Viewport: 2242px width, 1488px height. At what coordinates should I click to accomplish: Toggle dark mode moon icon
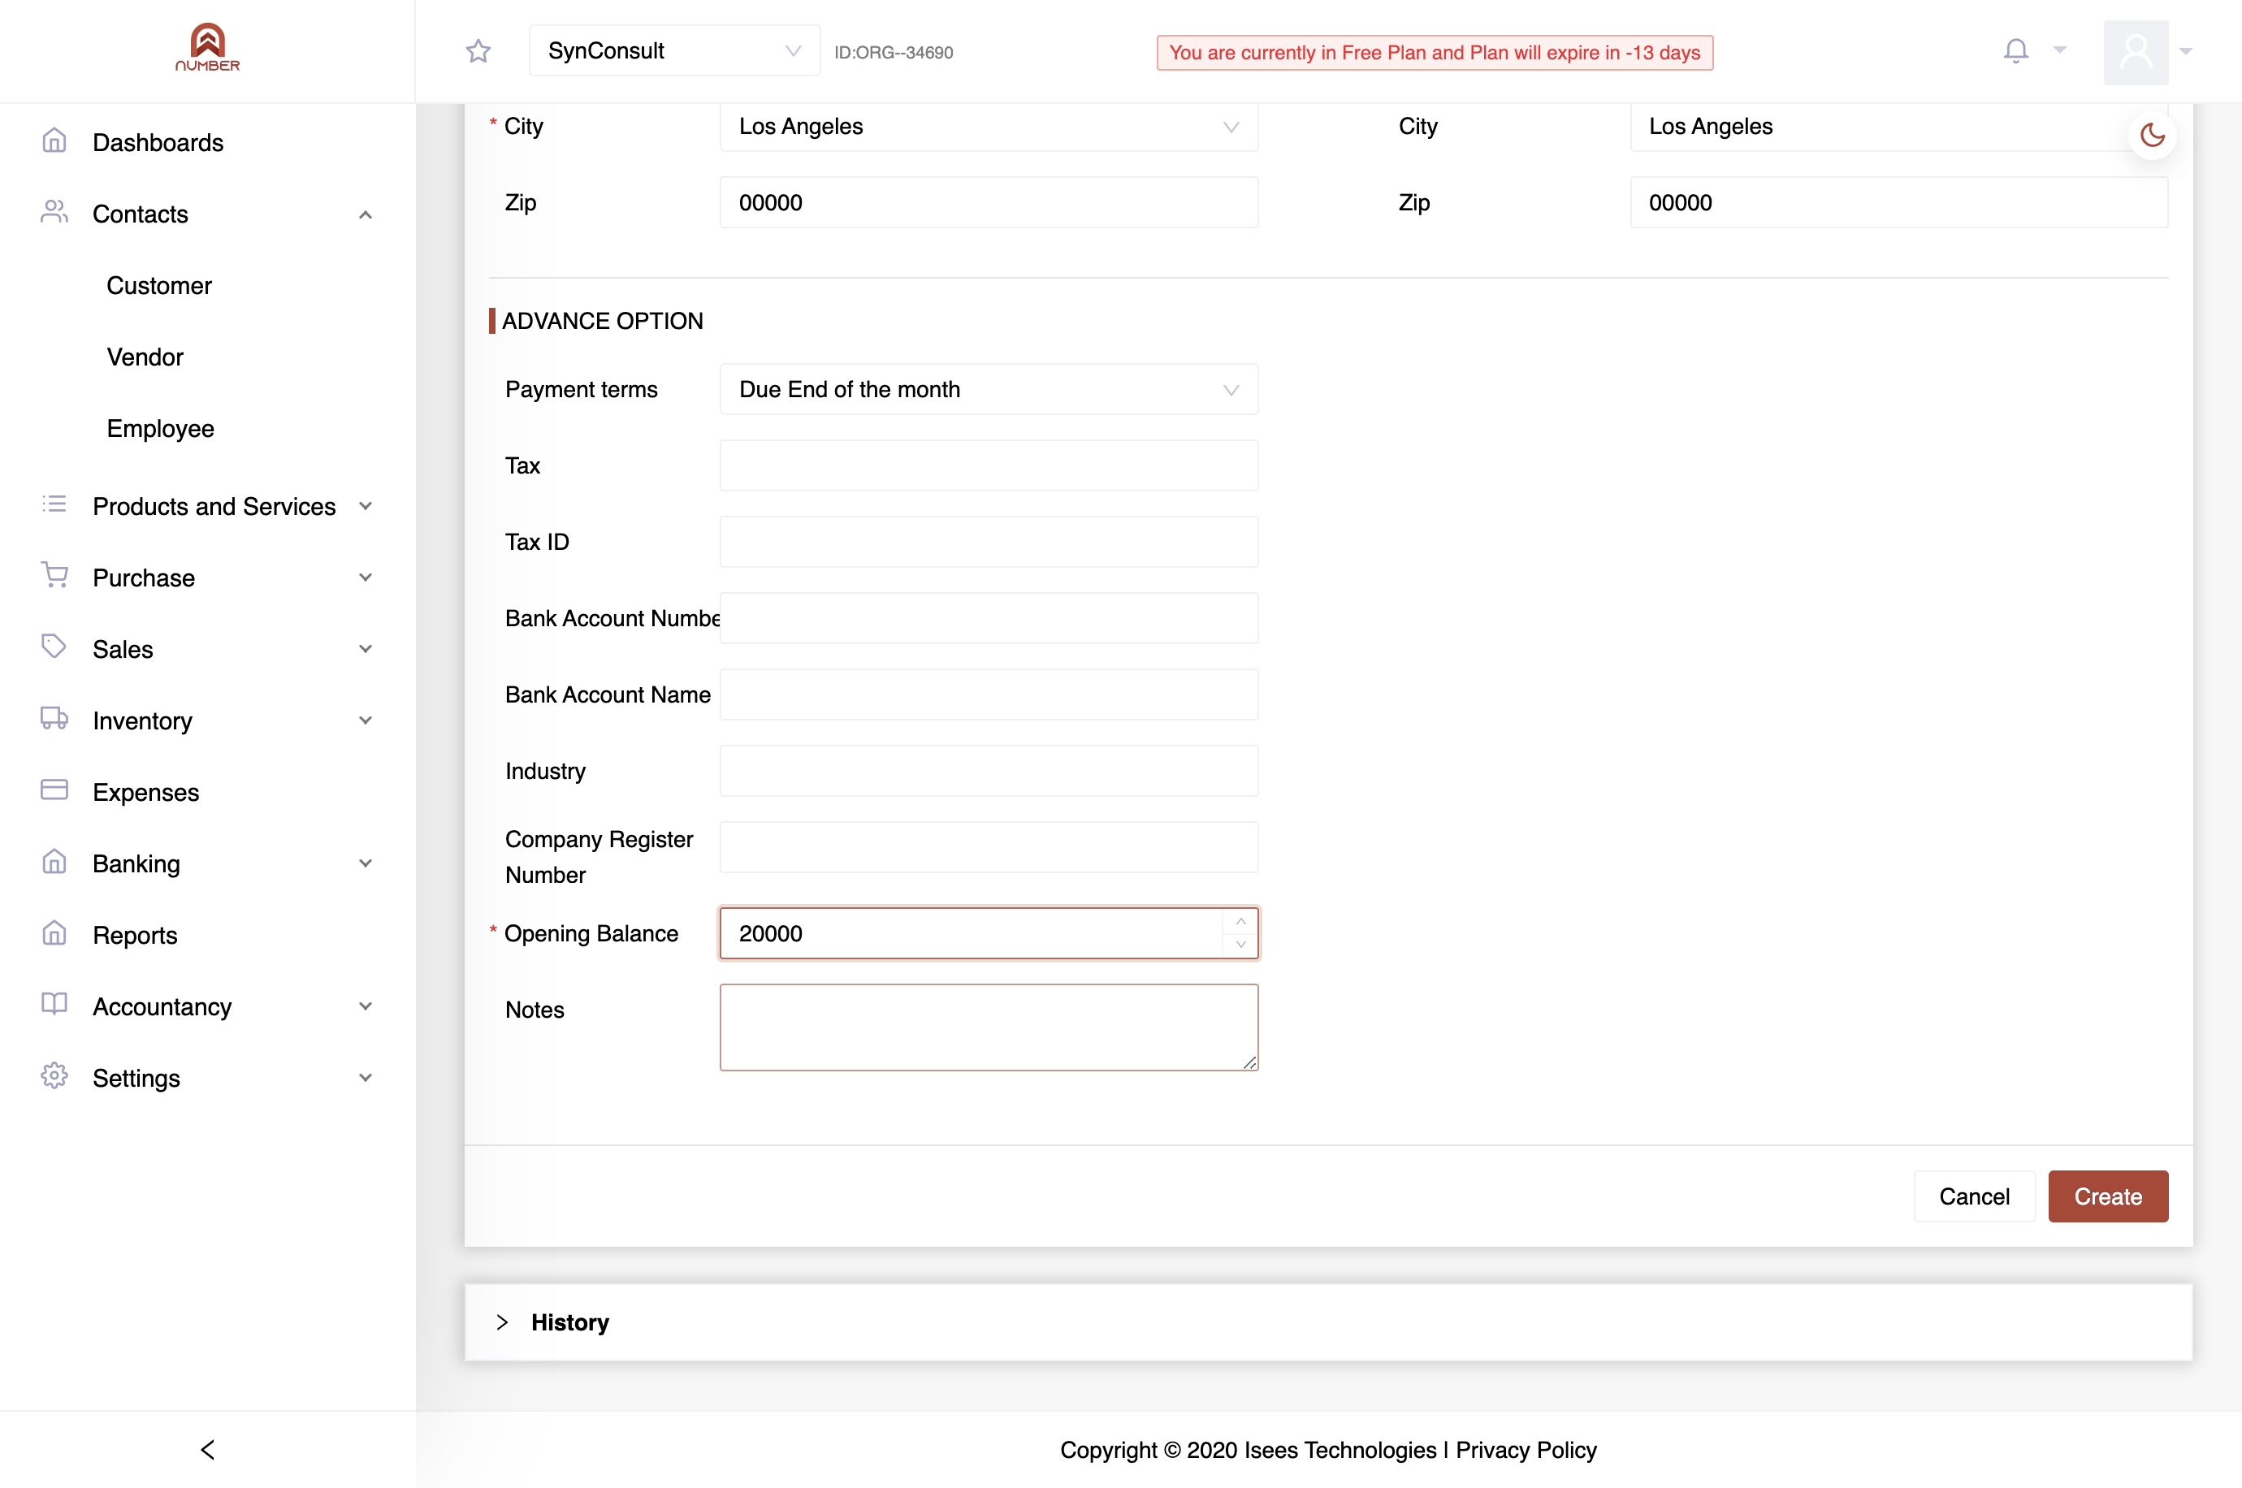2152,136
